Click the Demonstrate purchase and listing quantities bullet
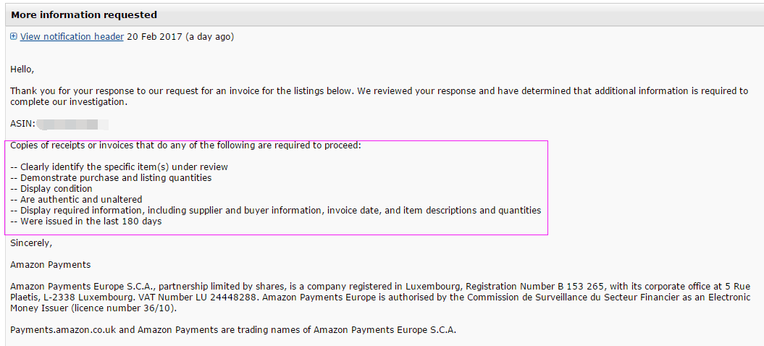Viewport: 764px width, 346px height. [x=111, y=178]
